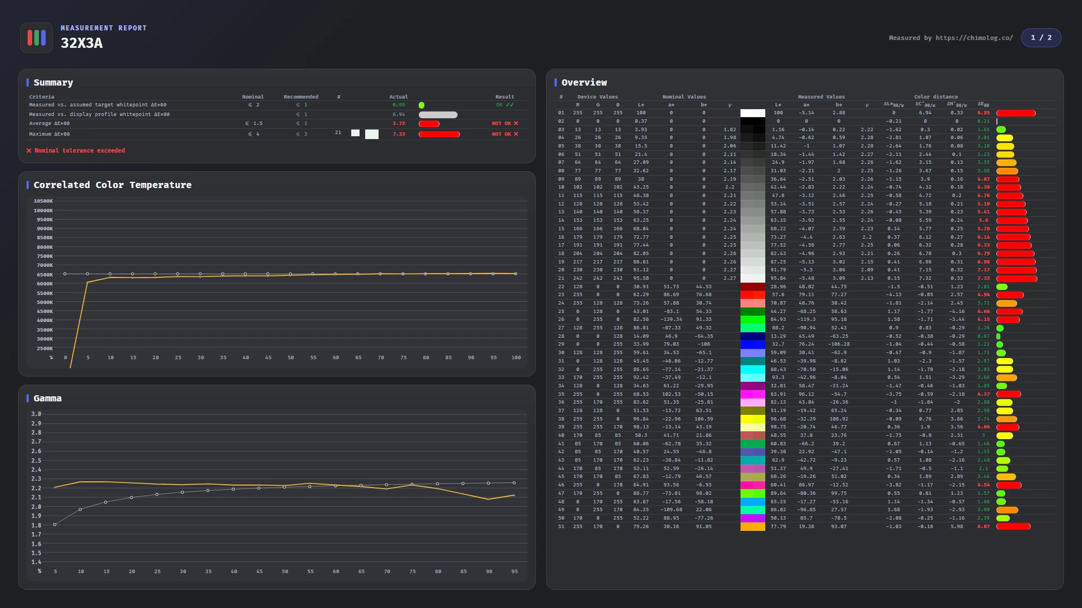Viewport: 1082px width, 608px height.
Task: Click the Device Values column group header
Action: click(x=597, y=97)
